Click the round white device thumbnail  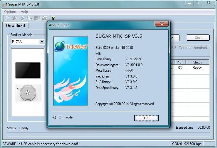click(28, 93)
